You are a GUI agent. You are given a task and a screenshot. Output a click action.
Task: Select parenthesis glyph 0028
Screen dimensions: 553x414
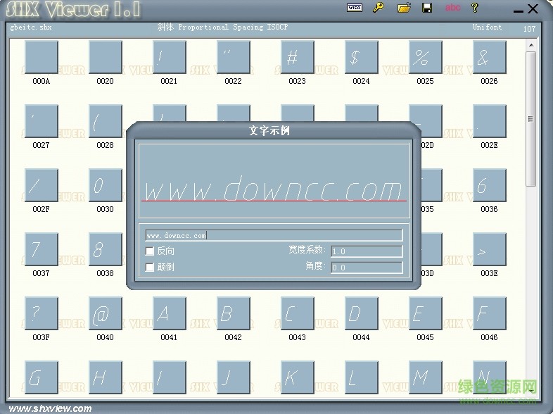(105, 121)
